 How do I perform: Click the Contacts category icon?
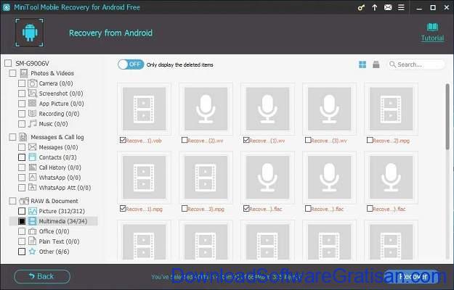point(33,157)
